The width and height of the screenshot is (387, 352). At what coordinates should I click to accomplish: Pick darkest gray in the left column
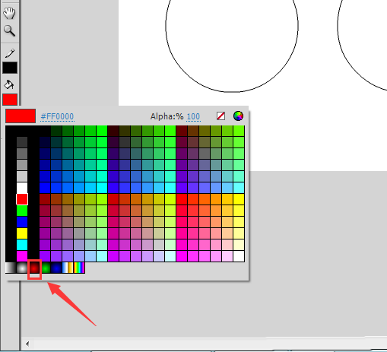[22, 142]
